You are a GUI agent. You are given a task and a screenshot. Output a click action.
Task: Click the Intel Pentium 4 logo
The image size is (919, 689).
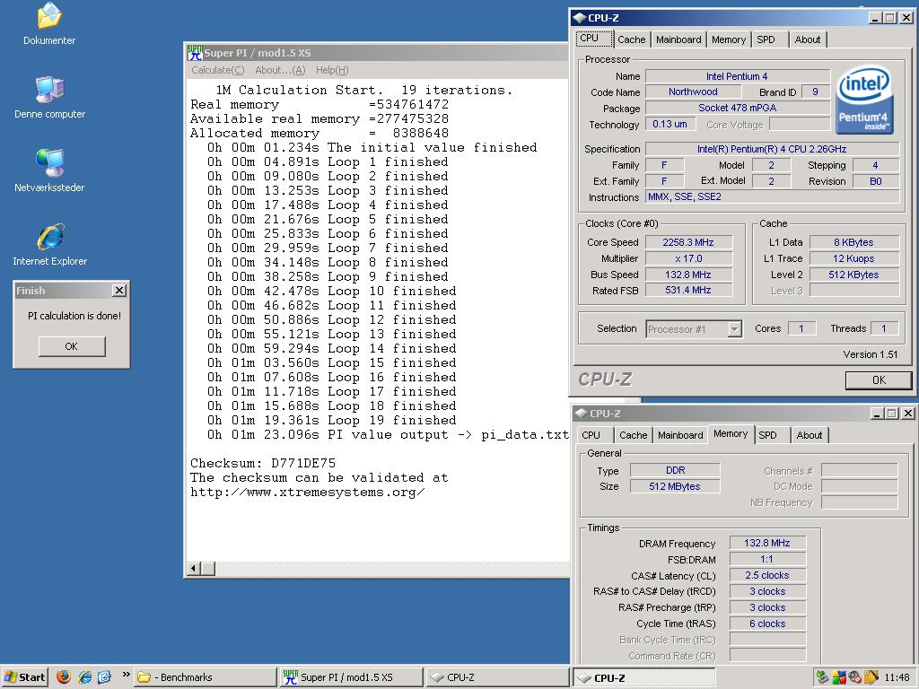(864, 100)
